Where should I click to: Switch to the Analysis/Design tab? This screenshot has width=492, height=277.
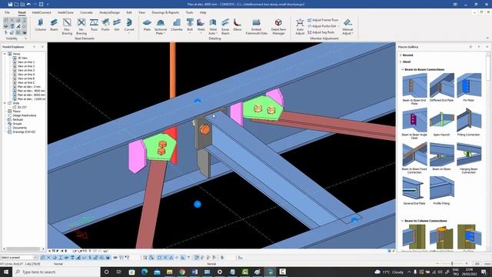click(x=109, y=12)
